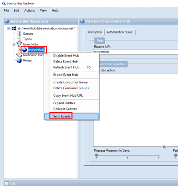
Task: Open the Help menu
Action: click(55, 10)
